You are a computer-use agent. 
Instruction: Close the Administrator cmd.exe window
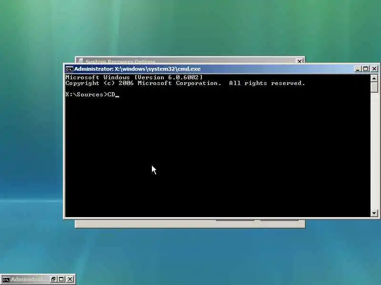tap(374, 69)
